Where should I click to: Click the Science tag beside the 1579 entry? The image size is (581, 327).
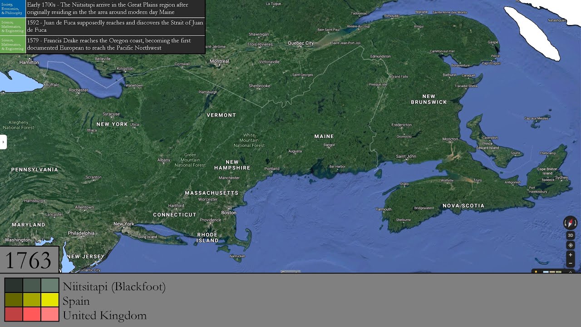(12, 44)
